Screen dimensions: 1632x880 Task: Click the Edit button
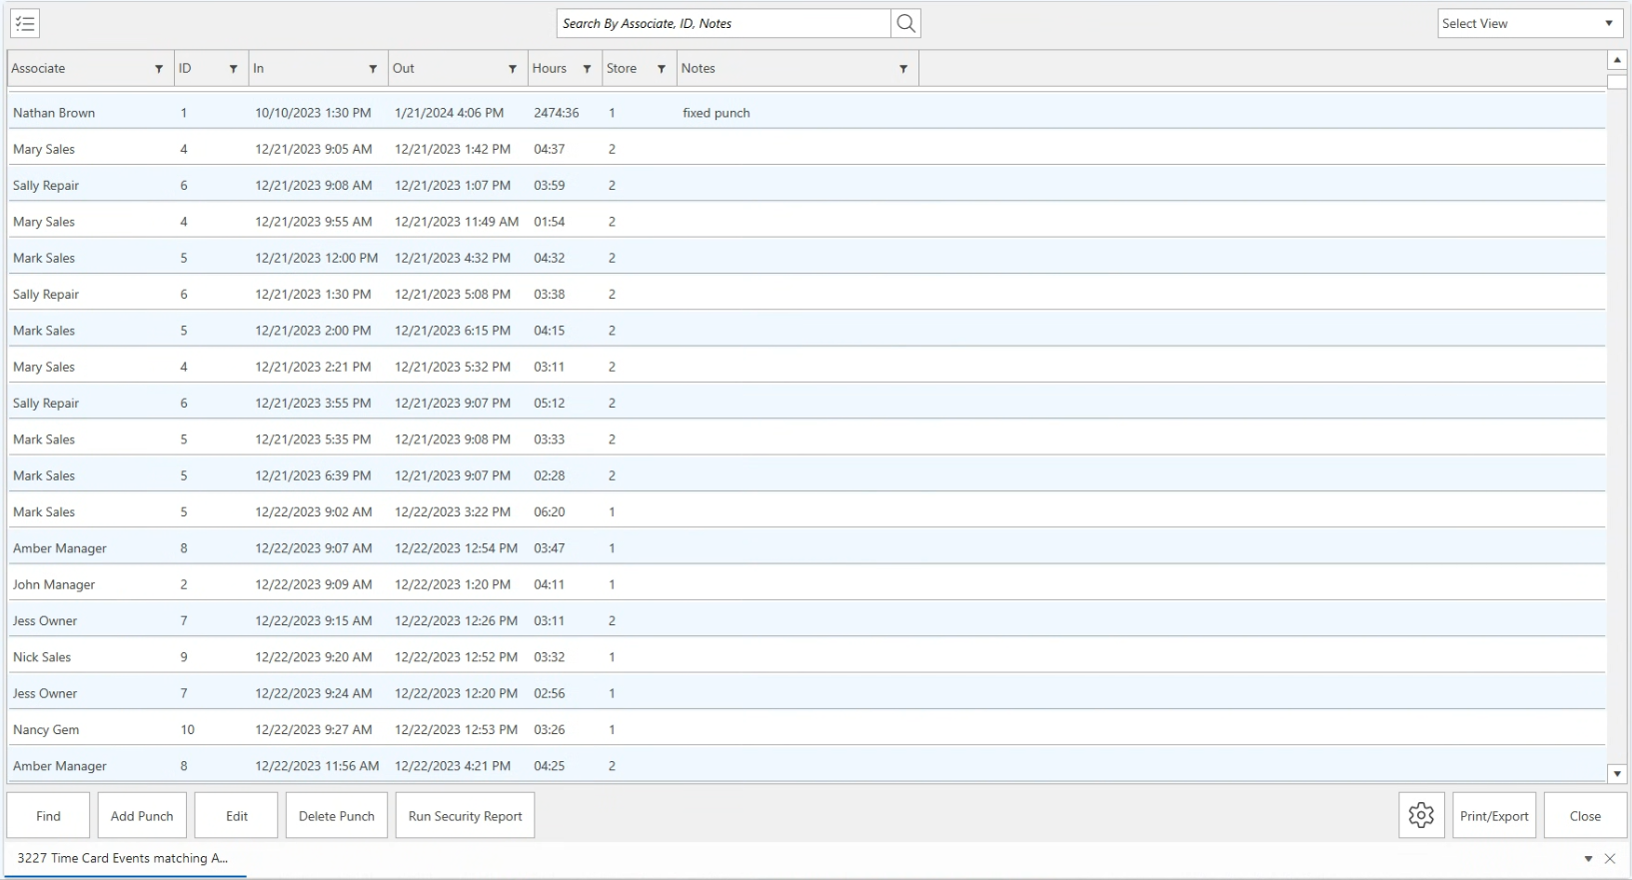coord(237,816)
